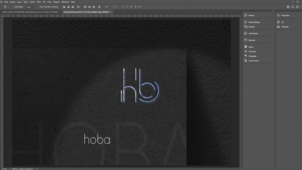Select the 3D zoom camera icon
Viewport: 302px width, 170px height.
coord(140,7)
